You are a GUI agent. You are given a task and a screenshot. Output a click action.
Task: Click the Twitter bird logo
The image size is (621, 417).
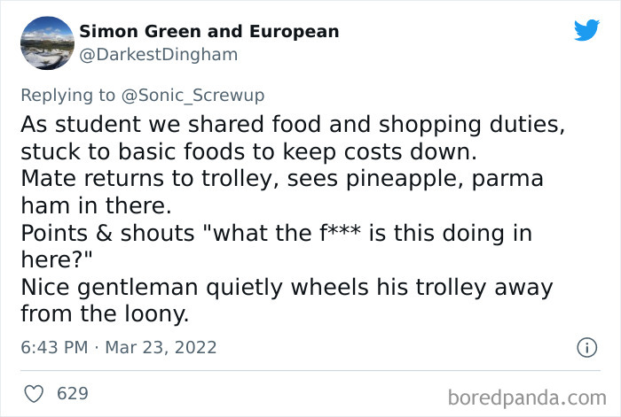pos(586,30)
